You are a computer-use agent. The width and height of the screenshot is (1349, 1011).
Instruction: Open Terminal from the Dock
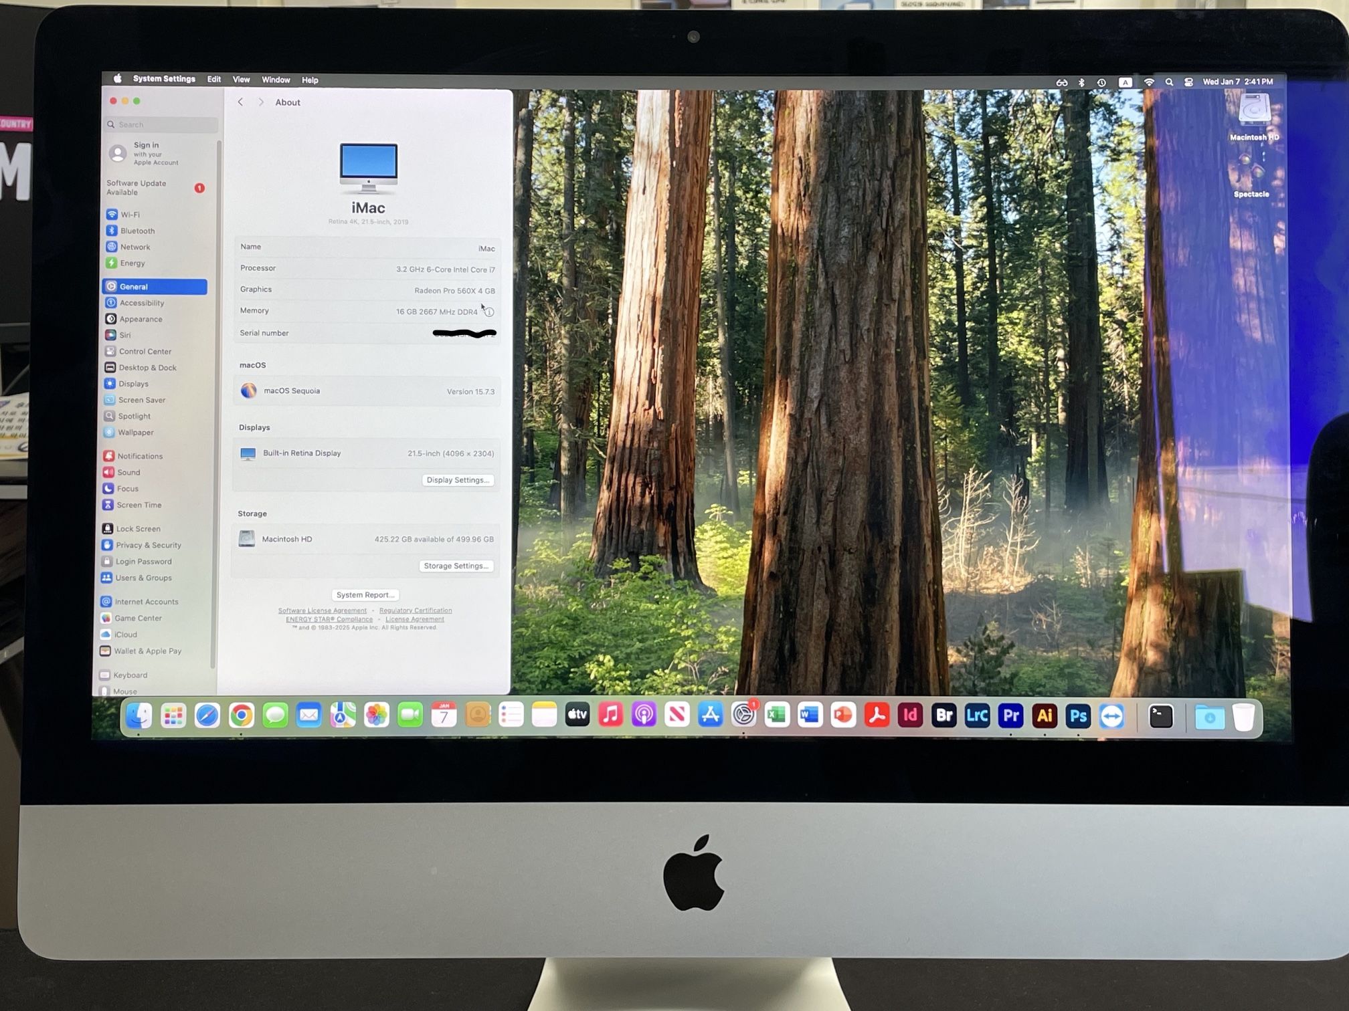pyautogui.click(x=1161, y=717)
